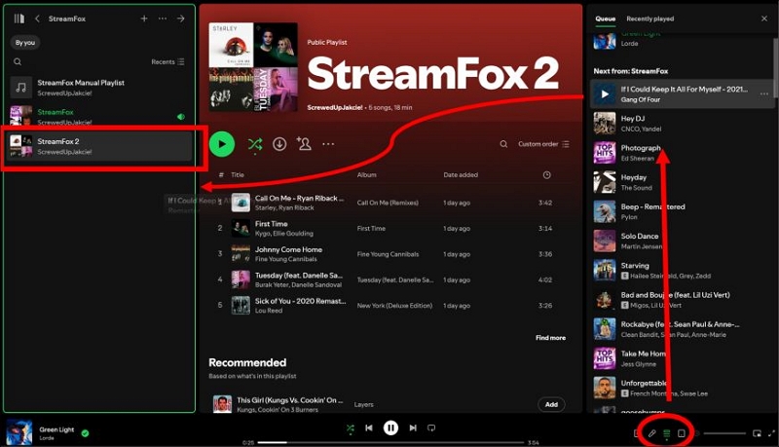Switch to Recently played tab
The height and width of the screenshot is (447, 779).
coord(649,19)
